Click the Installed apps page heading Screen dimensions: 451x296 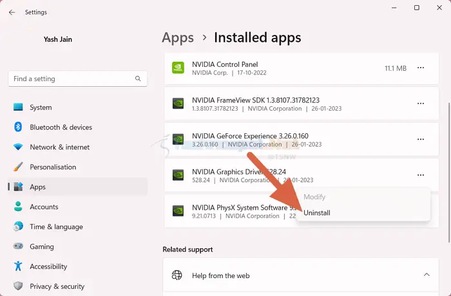(x=258, y=38)
